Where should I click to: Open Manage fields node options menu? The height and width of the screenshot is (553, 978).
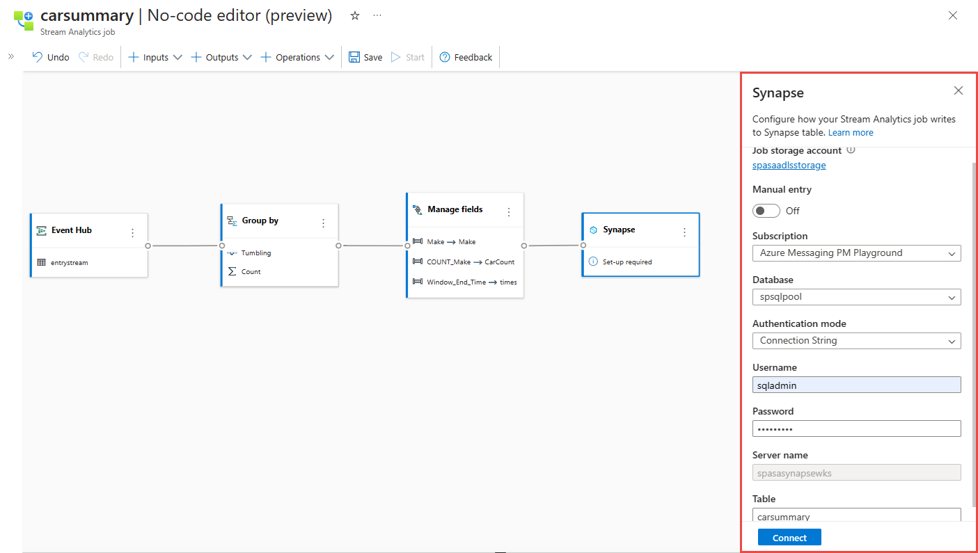[509, 212]
